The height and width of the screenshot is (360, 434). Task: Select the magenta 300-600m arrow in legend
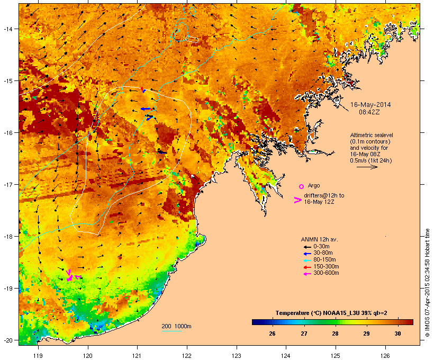tap(307, 274)
